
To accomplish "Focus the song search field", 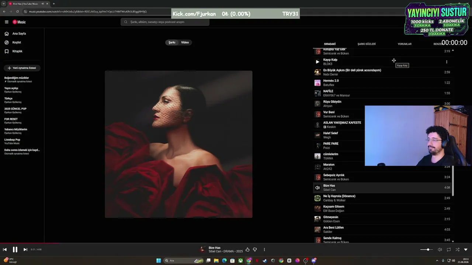I will [x=165, y=22].
